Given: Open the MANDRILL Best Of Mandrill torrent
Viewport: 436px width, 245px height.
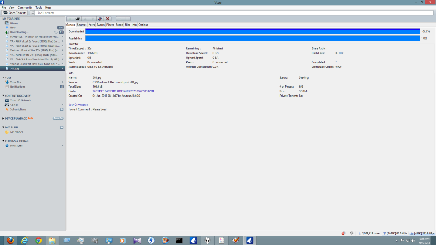Looking at the screenshot, I should [34, 37].
